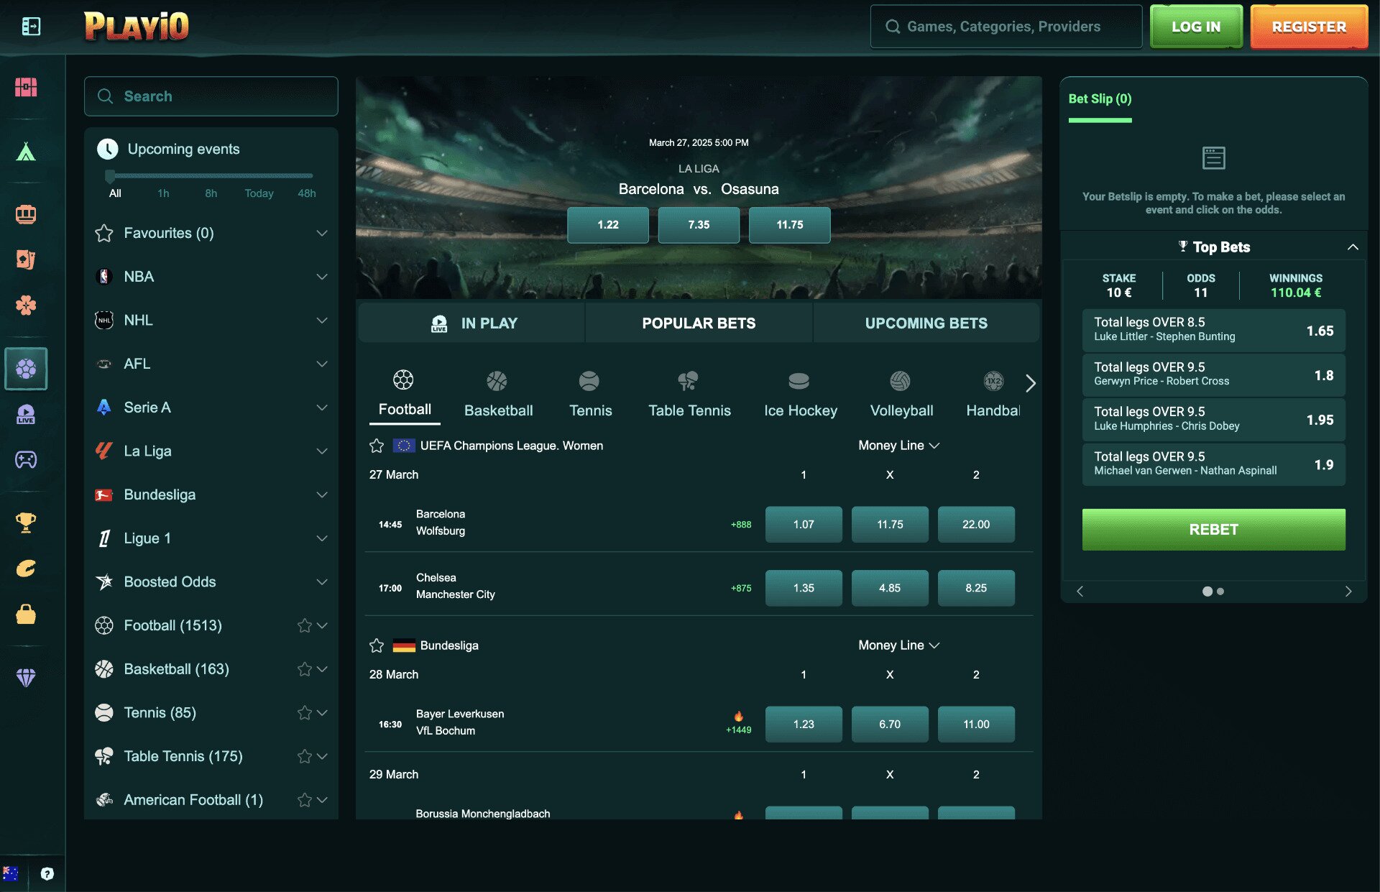Image resolution: width=1380 pixels, height=892 pixels.
Task: Open the Ice Hockey sports category
Action: [x=800, y=392]
